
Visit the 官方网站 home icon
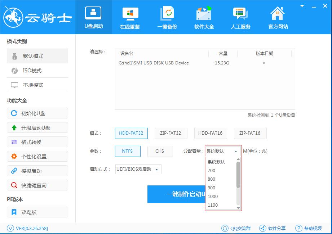coord(278,17)
